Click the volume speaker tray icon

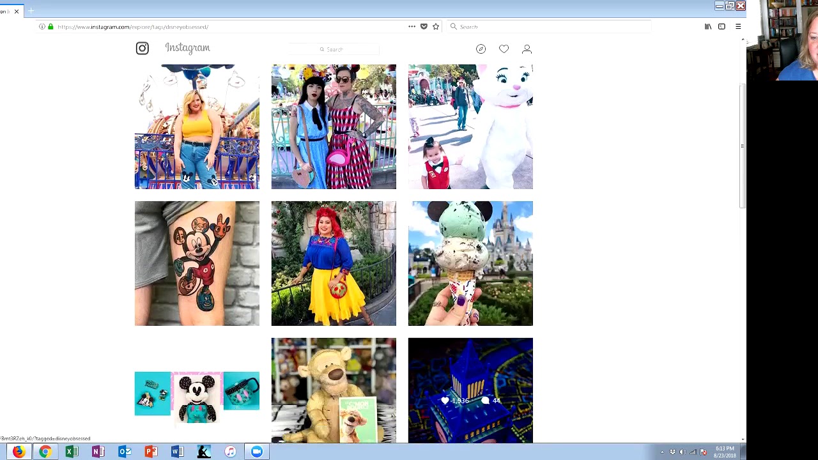[683, 452]
